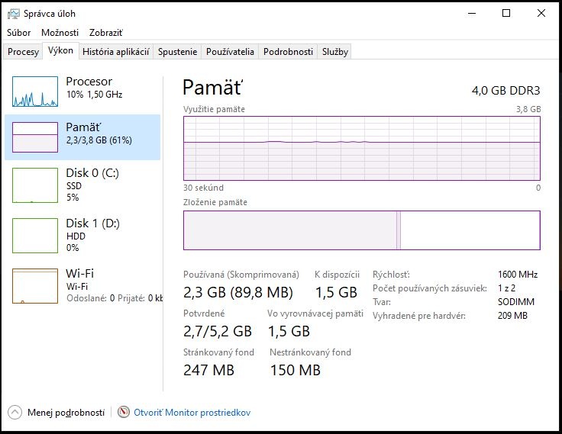Switch to the Procesy tab
The image size is (562, 434).
click(23, 52)
